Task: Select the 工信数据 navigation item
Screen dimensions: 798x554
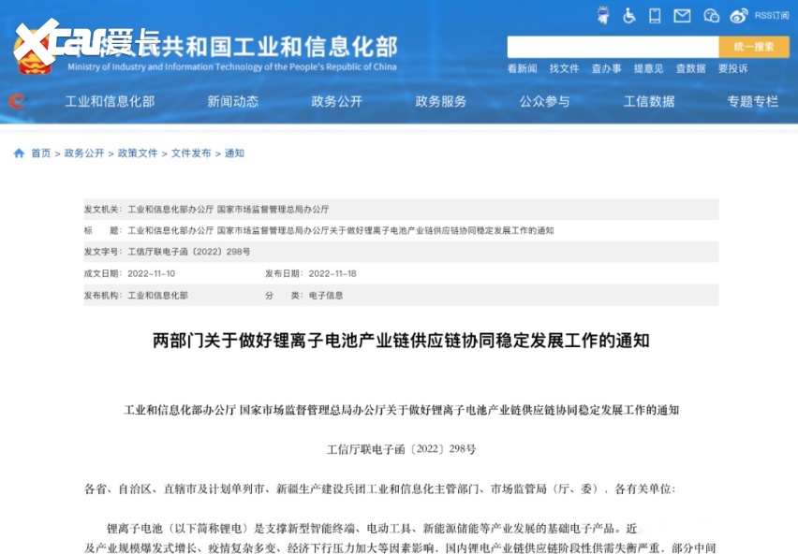Action: 649,101
